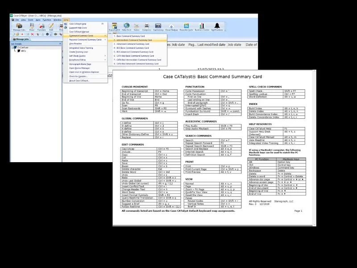The height and width of the screenshot is (268, 357).
Task: Select Integrated Video Training entry
Action: click(x=85, y=48)
